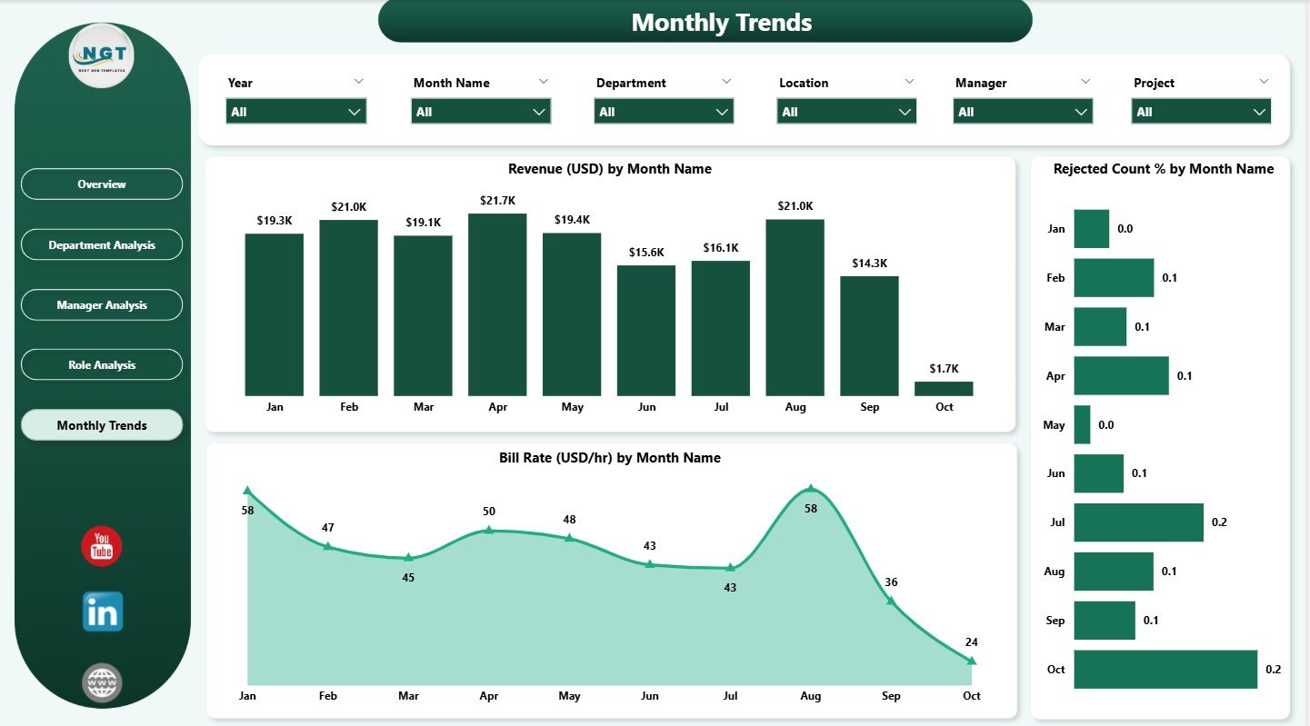Open the Department Analysis page
Screen dimensions: 1310x726
coord(102,244)
